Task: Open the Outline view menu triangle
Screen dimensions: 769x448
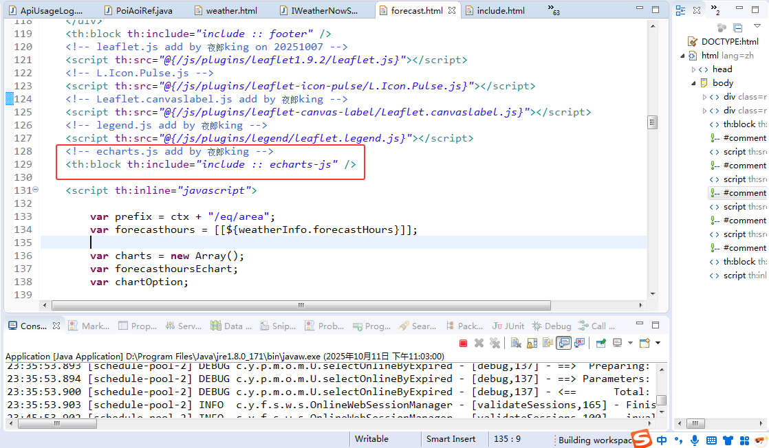Action: [x=757, y=26]
